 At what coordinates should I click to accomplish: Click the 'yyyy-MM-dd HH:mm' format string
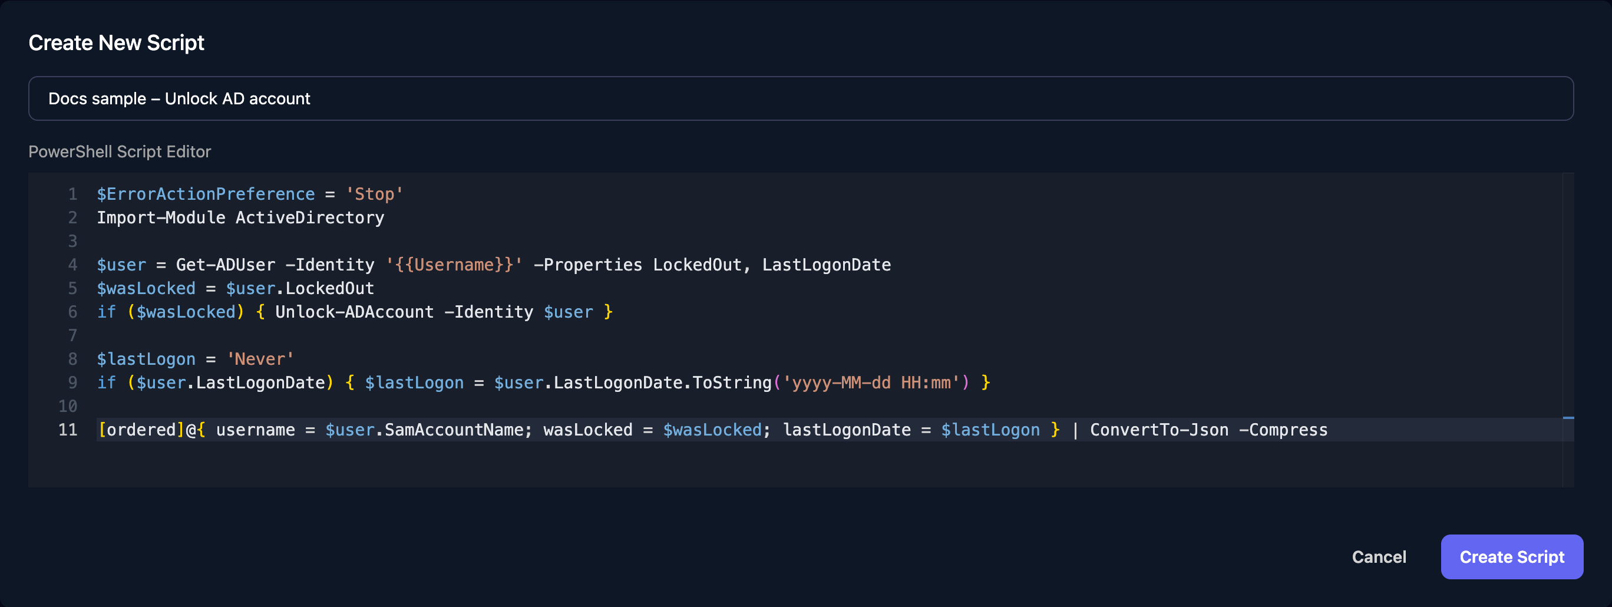(x=871, y=382)
